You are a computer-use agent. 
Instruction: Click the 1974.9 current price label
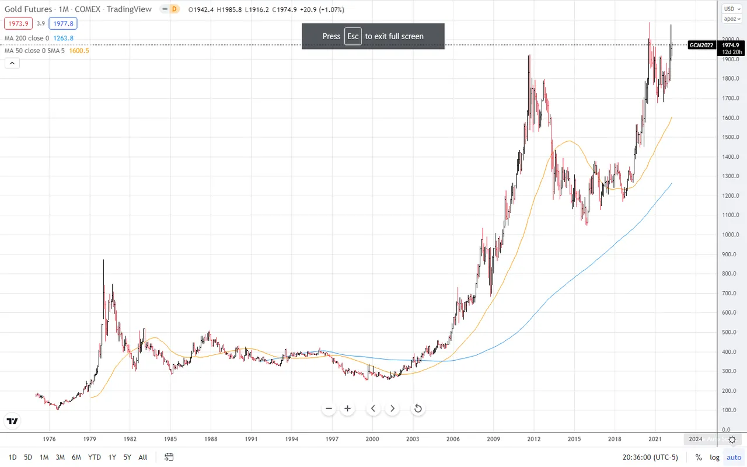(731, 46)
